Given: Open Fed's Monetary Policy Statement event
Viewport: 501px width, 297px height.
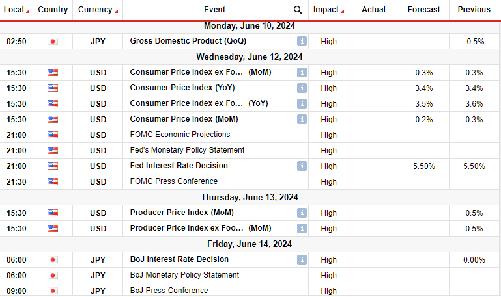Looking at the screenshot, I should 187,150.
